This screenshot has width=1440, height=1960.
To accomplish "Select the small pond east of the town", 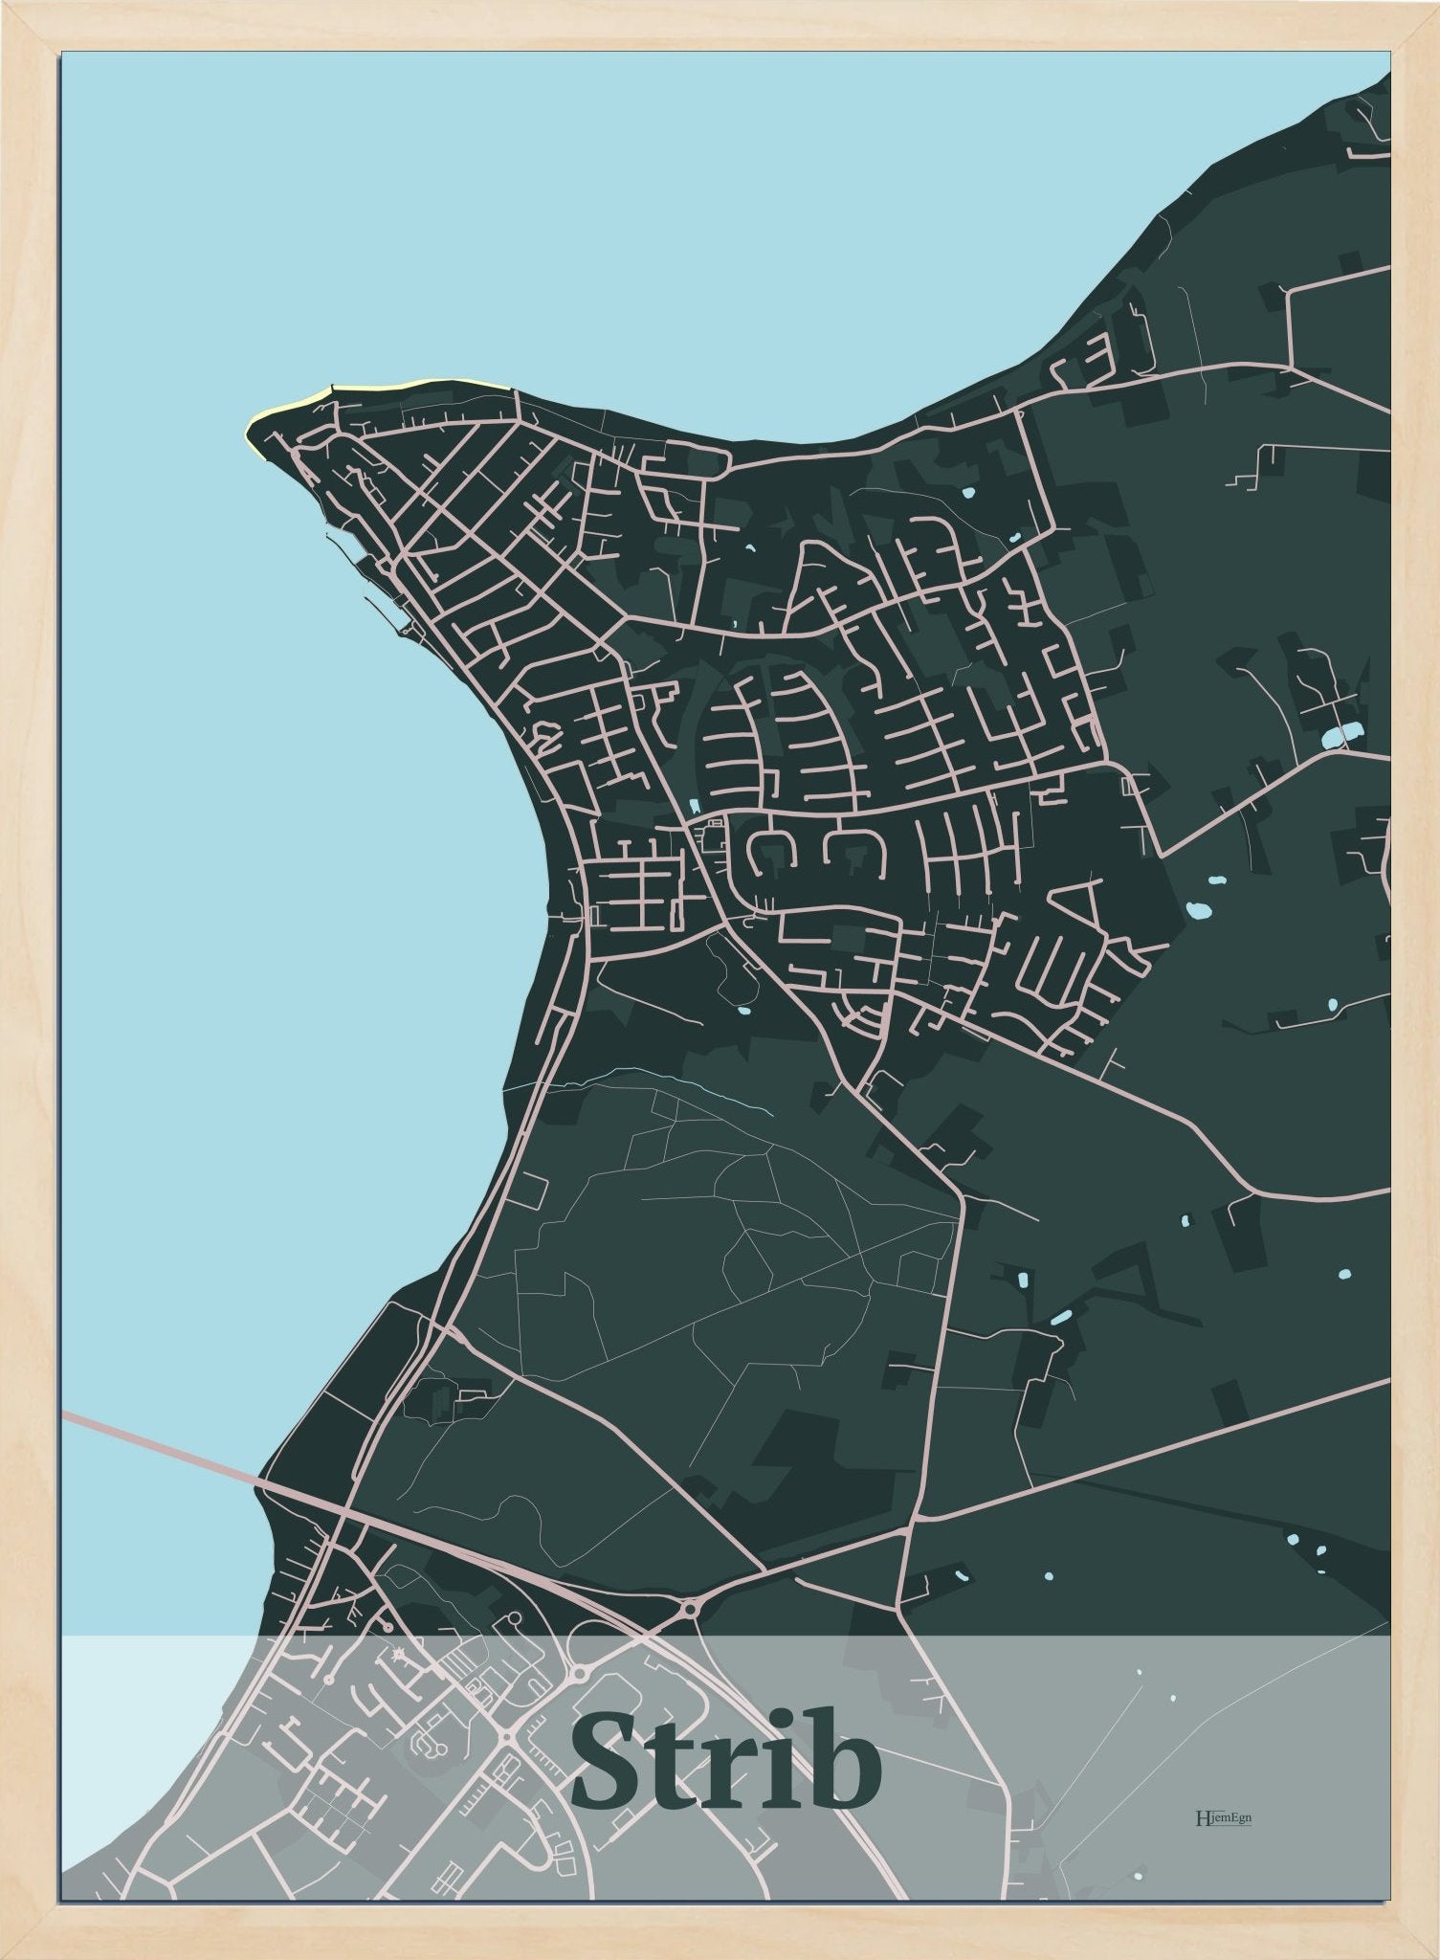I will (x=1199, y=909).
